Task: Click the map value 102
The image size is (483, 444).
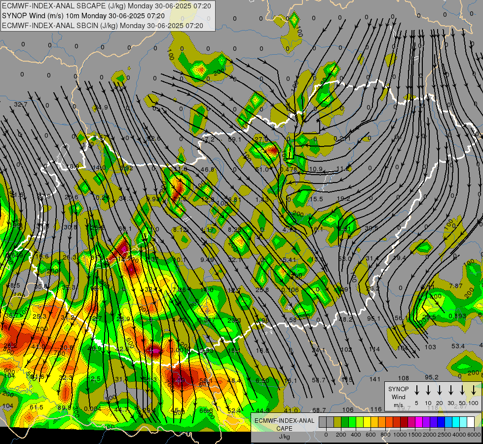Action: click(346, 349)
